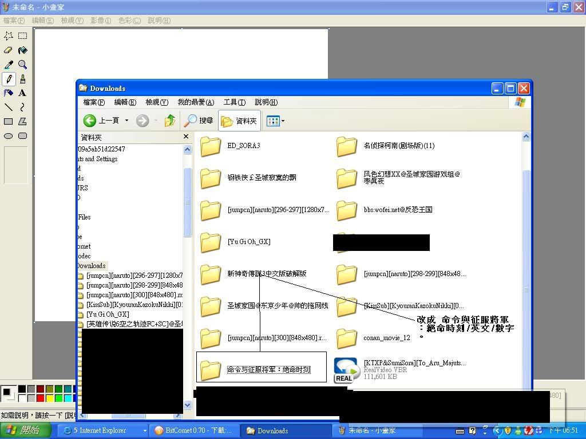This screenshot has width=586, height=439.
Task: Open the 我的最愛(A) menu in Downloads
Action: click(195, 102)
